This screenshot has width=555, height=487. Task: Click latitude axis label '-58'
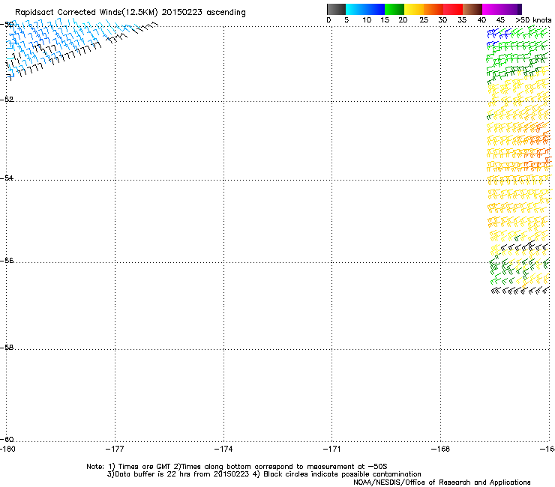point(7,348)
